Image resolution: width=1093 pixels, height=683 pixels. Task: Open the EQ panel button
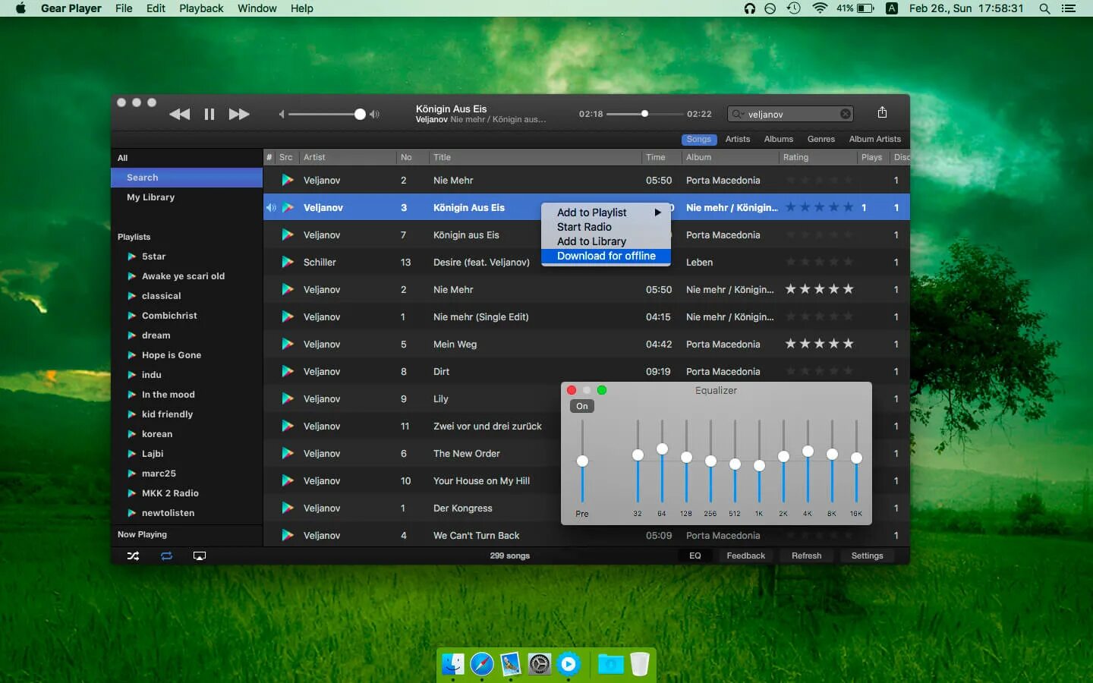point(695,556)
